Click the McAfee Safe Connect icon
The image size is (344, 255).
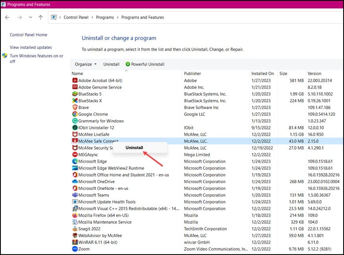point(75,140)
